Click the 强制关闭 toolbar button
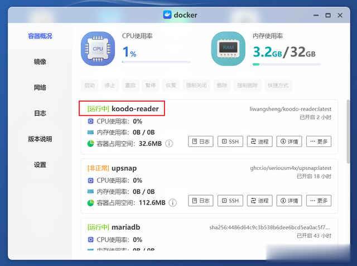 [196, 85]
